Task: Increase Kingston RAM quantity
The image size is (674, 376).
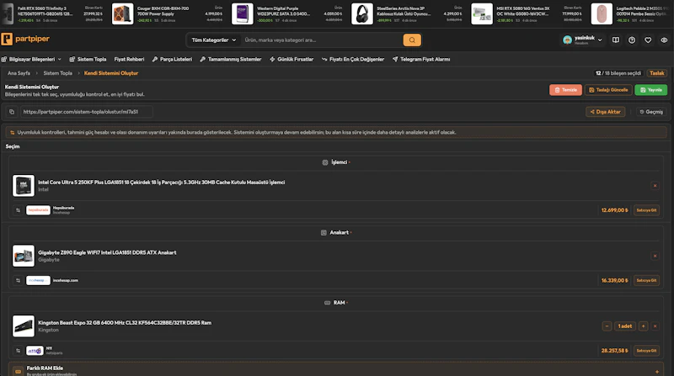Action: [643, 326]
